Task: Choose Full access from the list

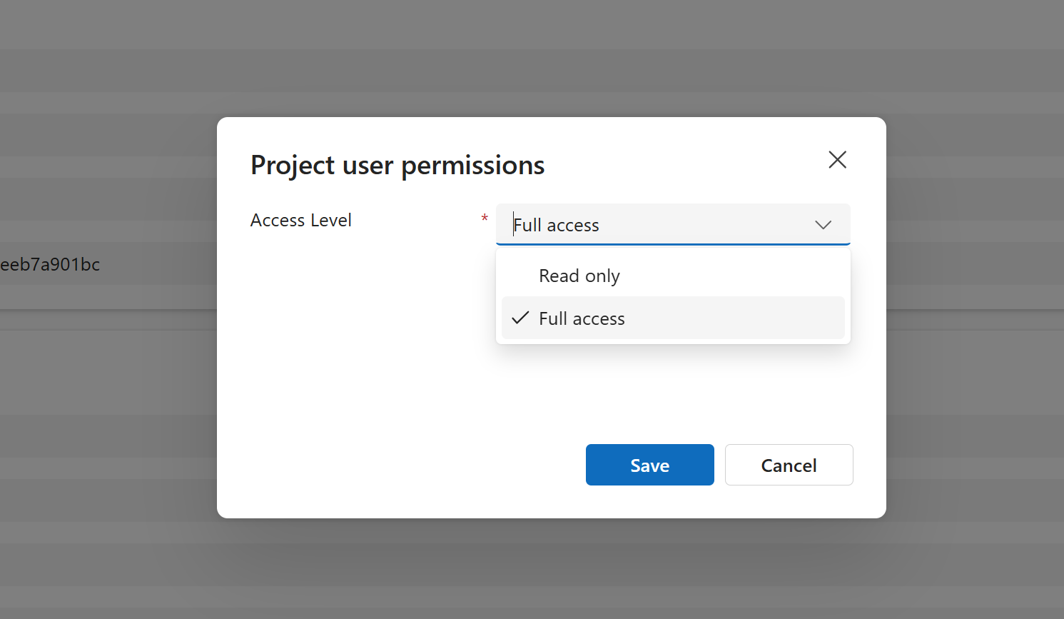Action: [582, 318]
